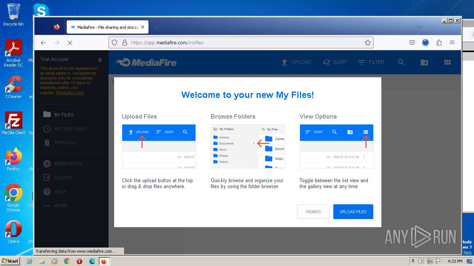This screenshot has width=474, height=266.
Task: Open CCleaner desktop icon
Action: click(x=13, y=87)
